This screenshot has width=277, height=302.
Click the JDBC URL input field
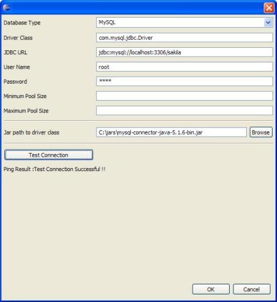(184, 52)
